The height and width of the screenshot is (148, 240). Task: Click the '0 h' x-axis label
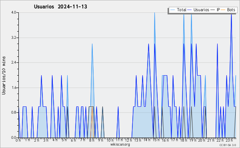point(18,140)
